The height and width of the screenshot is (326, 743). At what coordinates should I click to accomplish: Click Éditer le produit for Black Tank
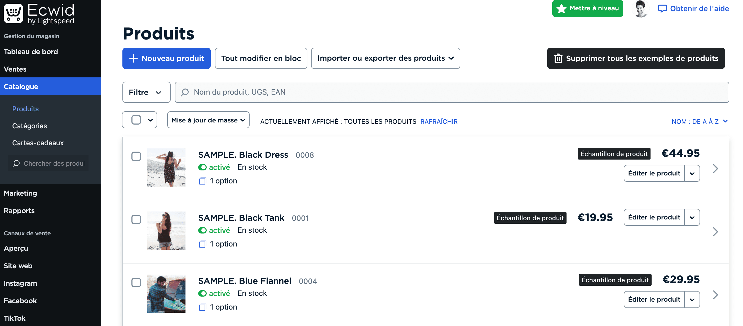(654, 218)
